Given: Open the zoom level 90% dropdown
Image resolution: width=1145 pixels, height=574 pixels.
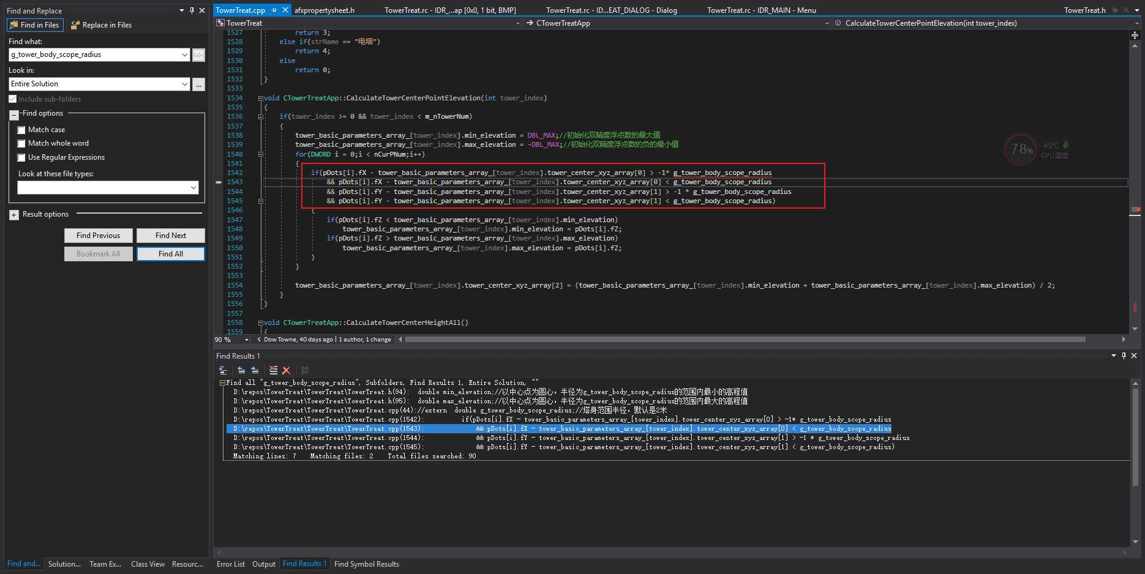Looking at the screenshot, I should click(x=247, y=340).
